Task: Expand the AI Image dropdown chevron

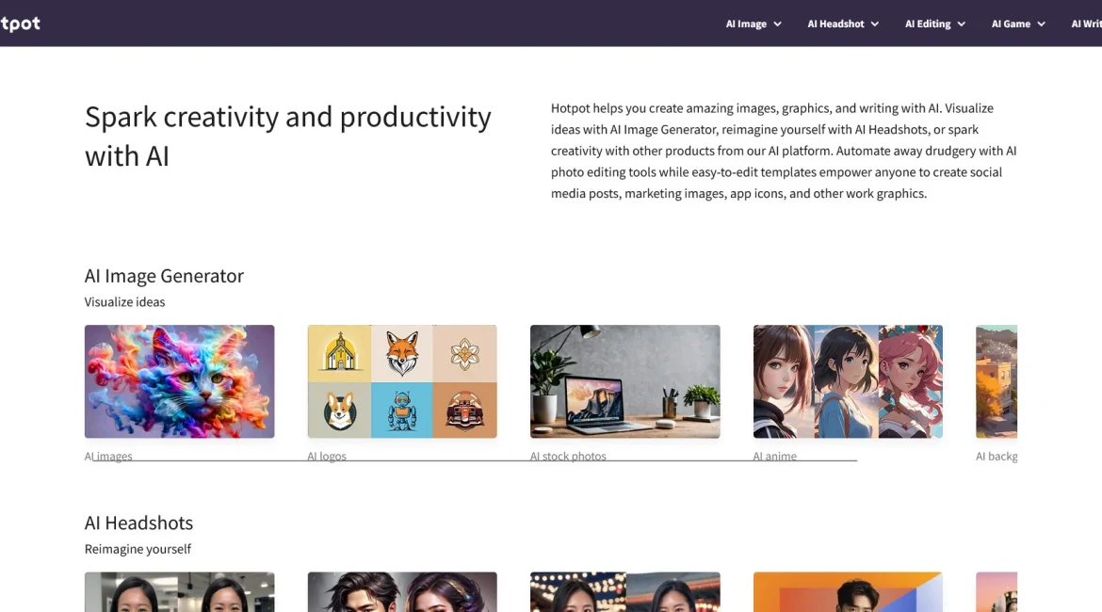Action: tap(777, 24)
